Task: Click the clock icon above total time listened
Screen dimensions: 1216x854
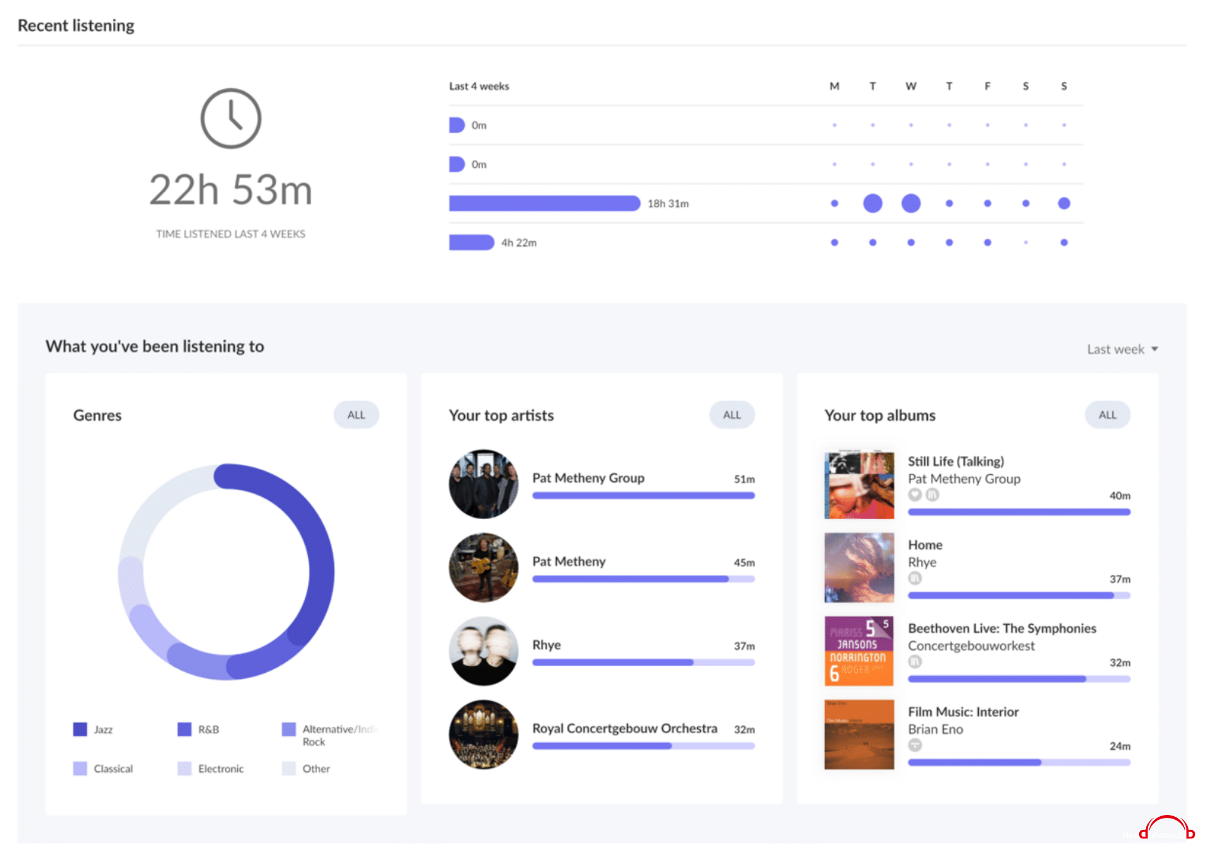Action: [231, 119]
